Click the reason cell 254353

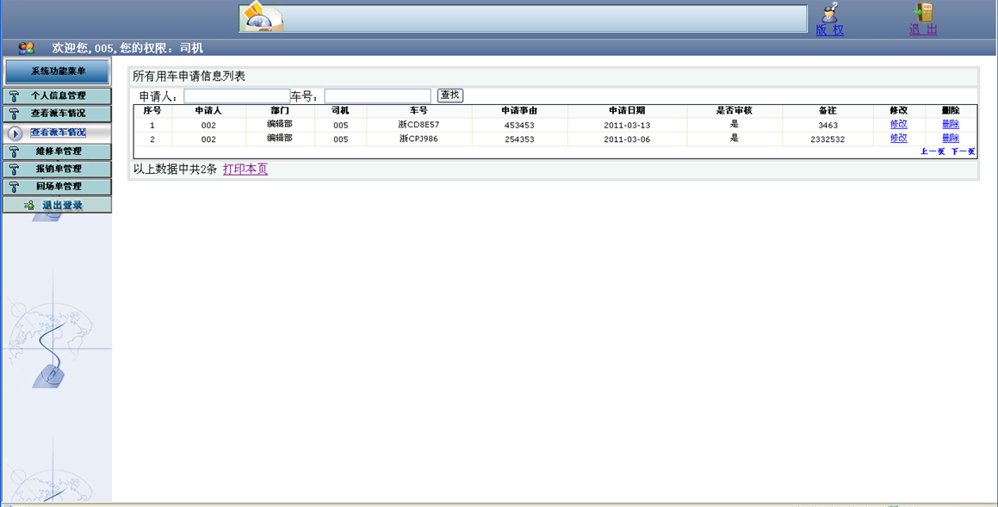point(518,139)
